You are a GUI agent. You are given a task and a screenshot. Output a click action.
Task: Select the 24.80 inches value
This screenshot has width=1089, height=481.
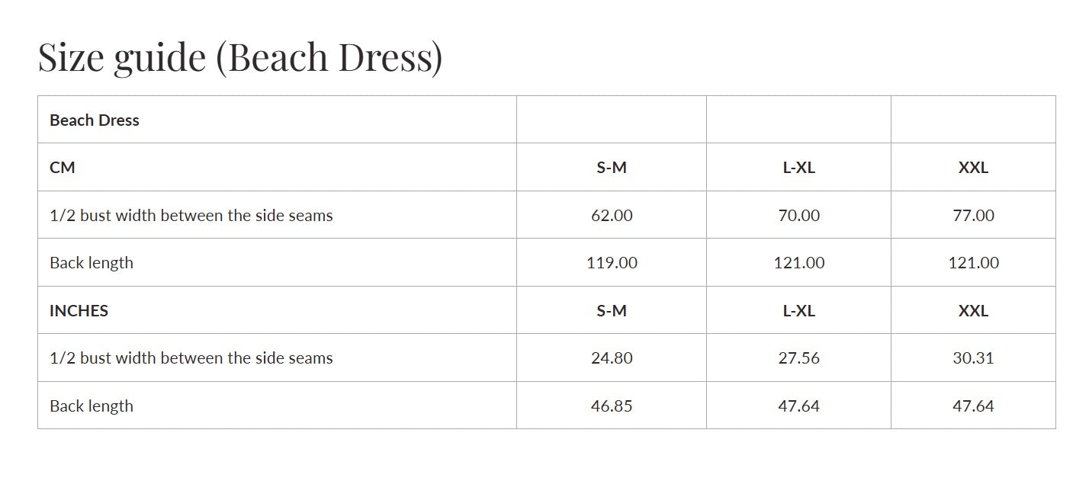point(612,358)
